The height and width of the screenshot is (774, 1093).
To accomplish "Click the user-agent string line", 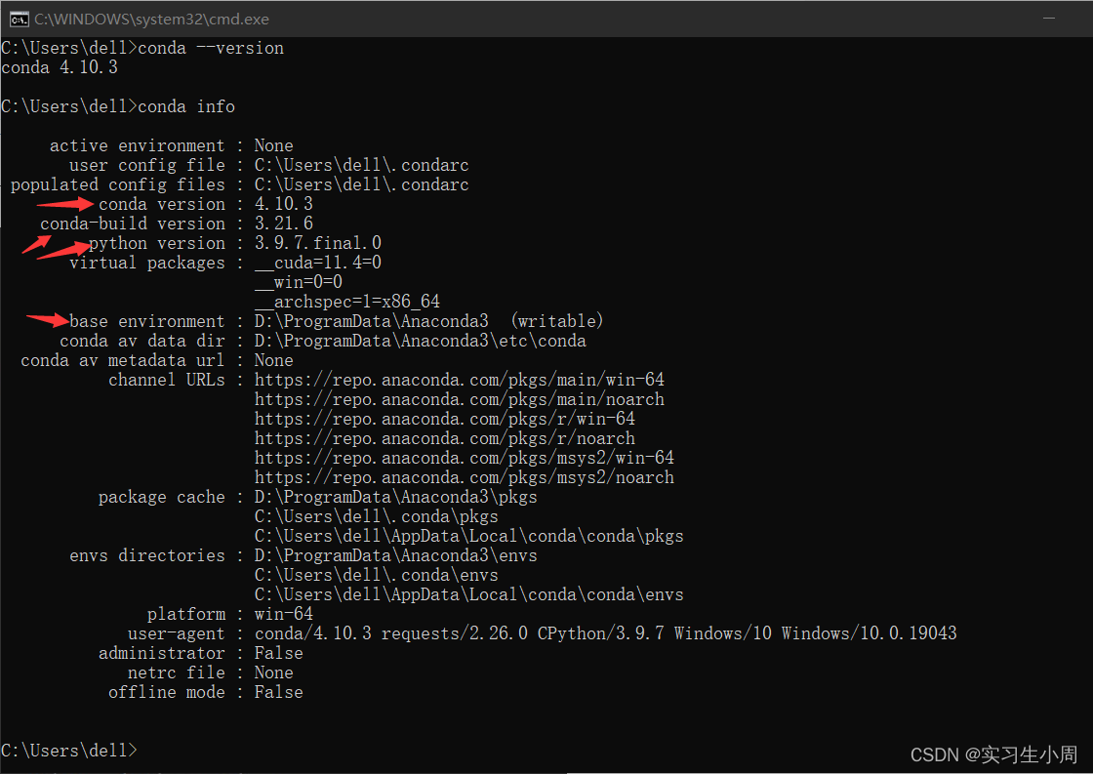I will [605, 633].
